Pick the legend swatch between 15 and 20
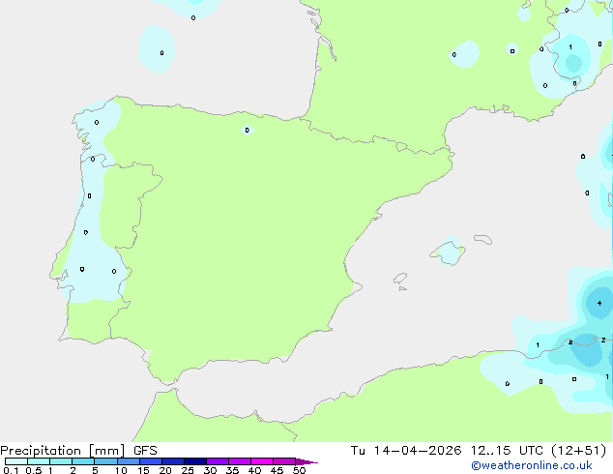The height and width of the screenshot is (474, 613). pyautogui.click(x=151, y=461)
